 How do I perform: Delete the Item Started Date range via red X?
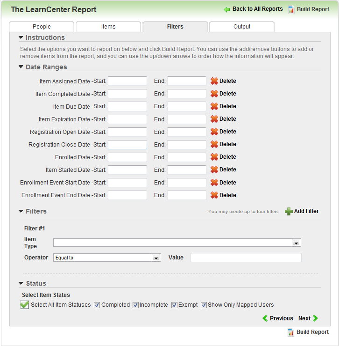coord(214,170)
